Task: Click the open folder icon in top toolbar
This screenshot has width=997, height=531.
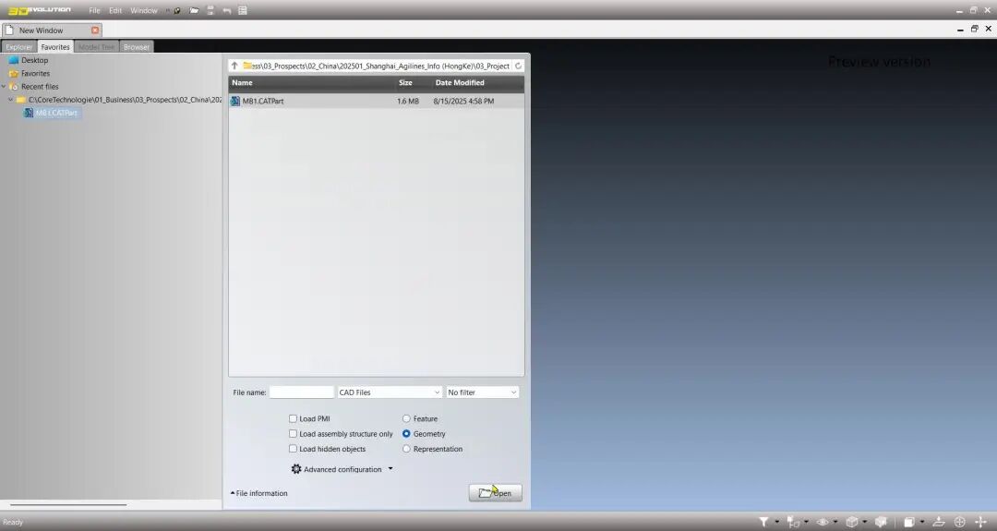Action: [x=194, y=10]
